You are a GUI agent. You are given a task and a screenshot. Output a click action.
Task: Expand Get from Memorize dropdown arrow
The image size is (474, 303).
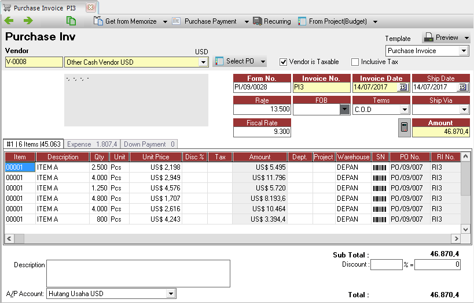(x=165, y=22)
